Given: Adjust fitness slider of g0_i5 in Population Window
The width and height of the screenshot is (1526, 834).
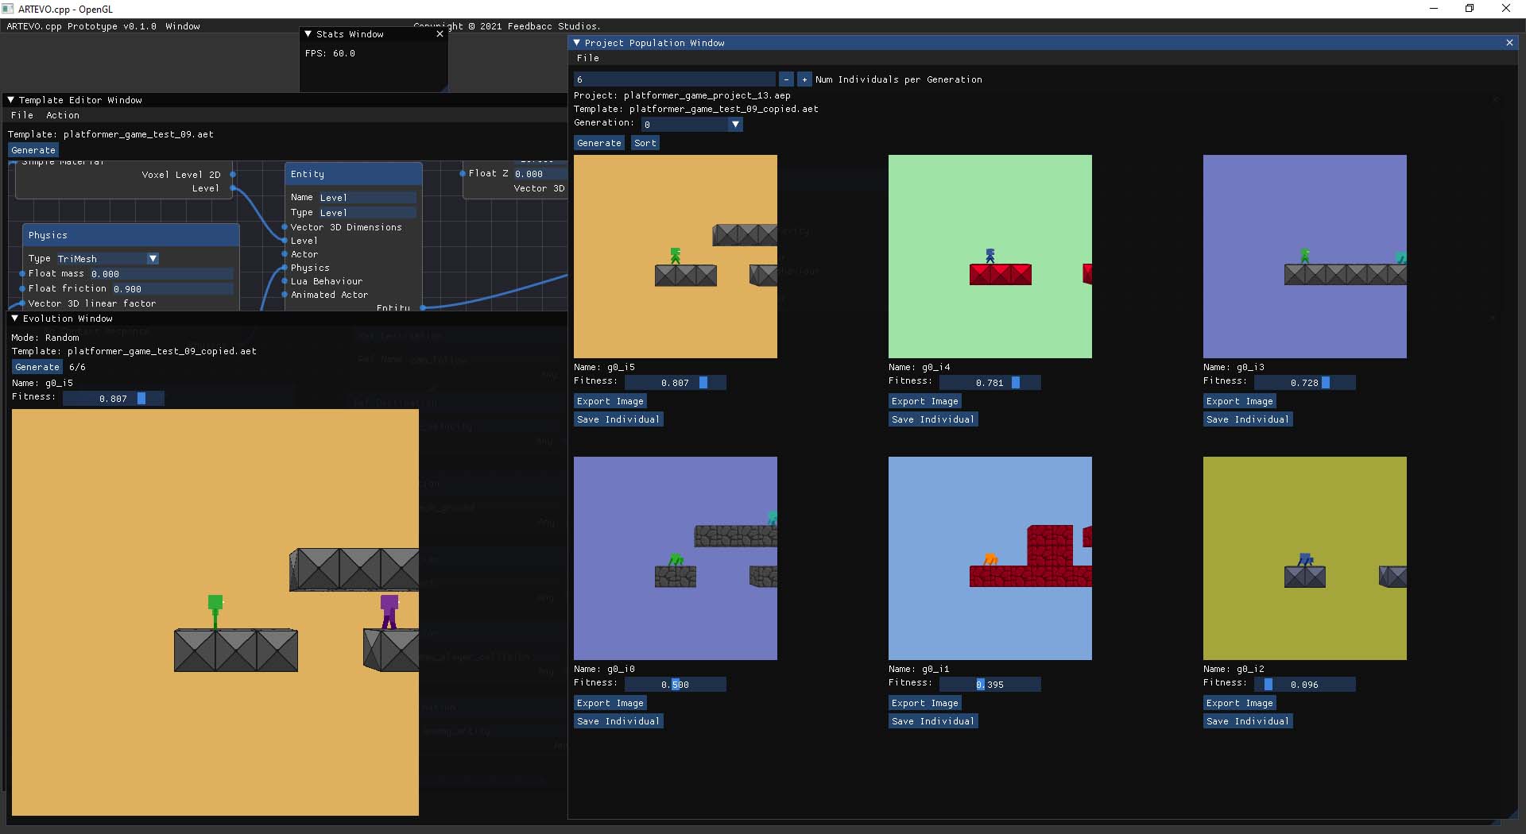Looking at the screenshot, I should 676,383.
